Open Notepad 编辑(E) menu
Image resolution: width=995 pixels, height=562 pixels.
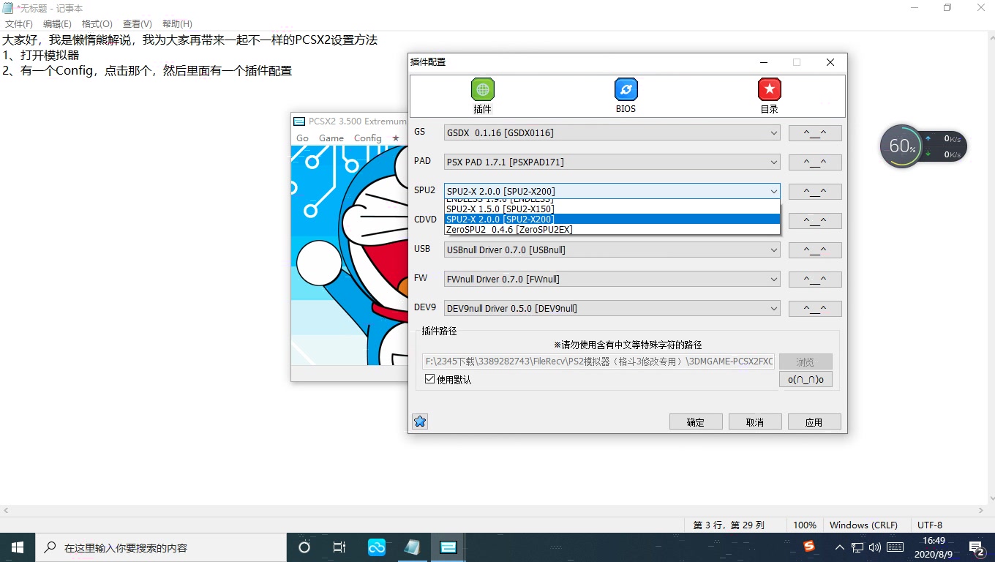point(57,24)
